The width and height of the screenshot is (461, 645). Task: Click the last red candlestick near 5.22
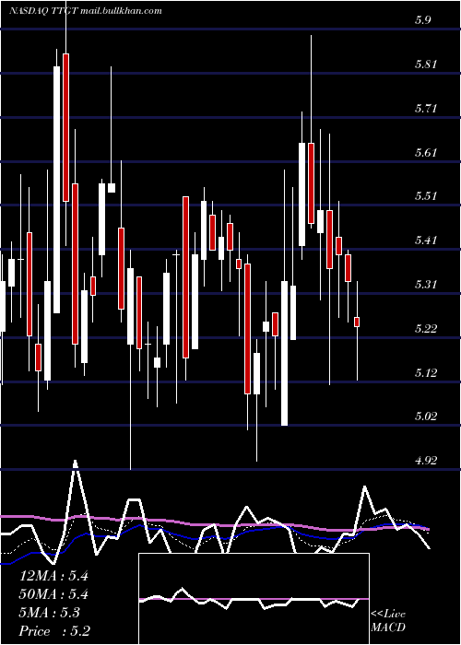click(357, 322)
